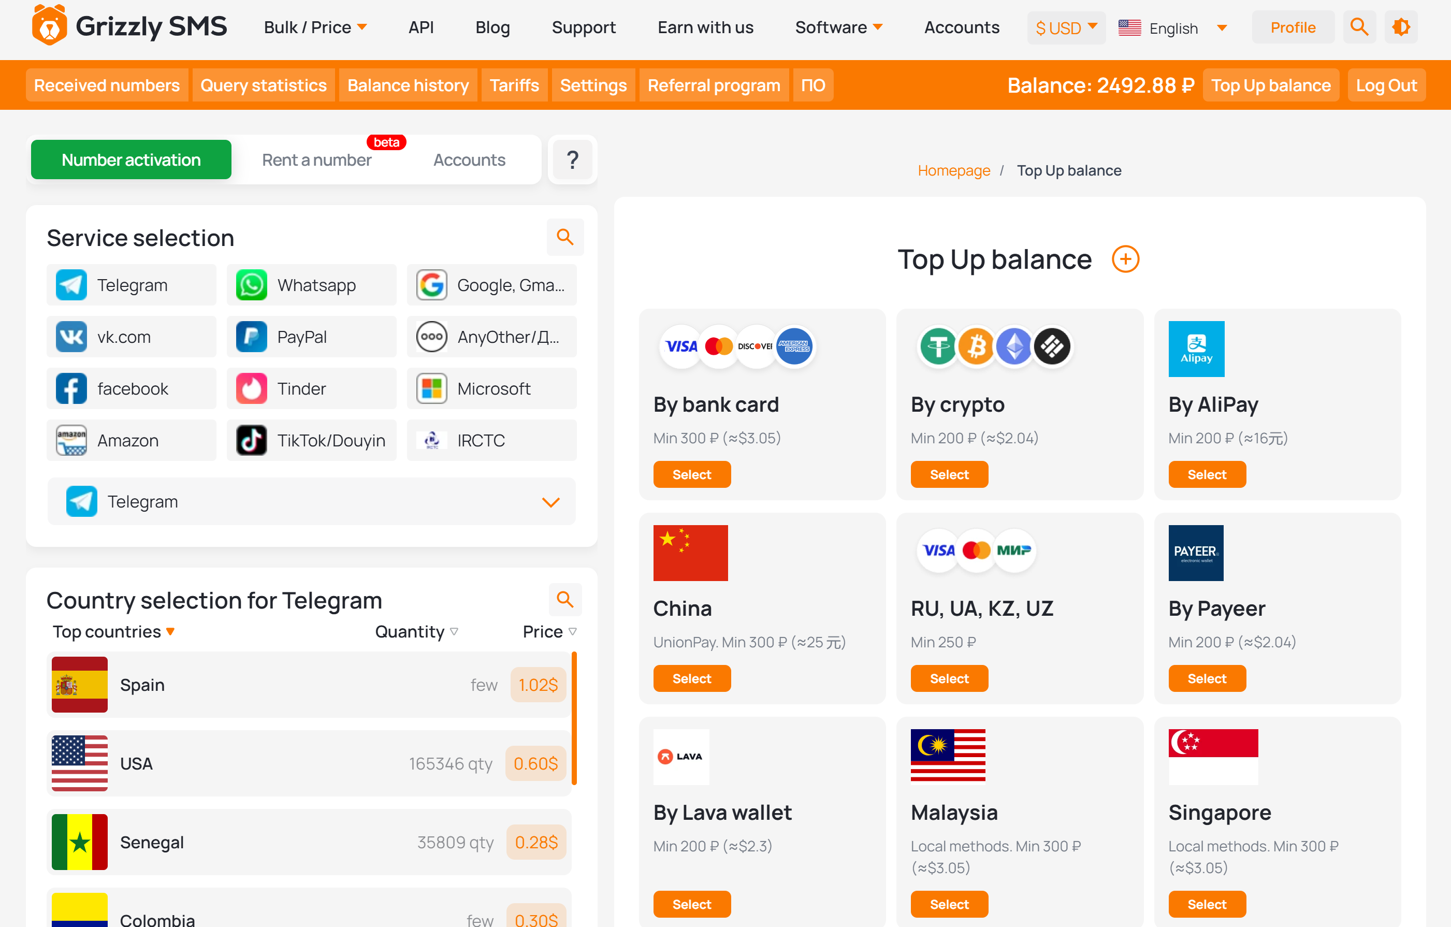Click the Malaysia flag image
The width and height of the screenshot is (1451, 927).
pos(948,755)
